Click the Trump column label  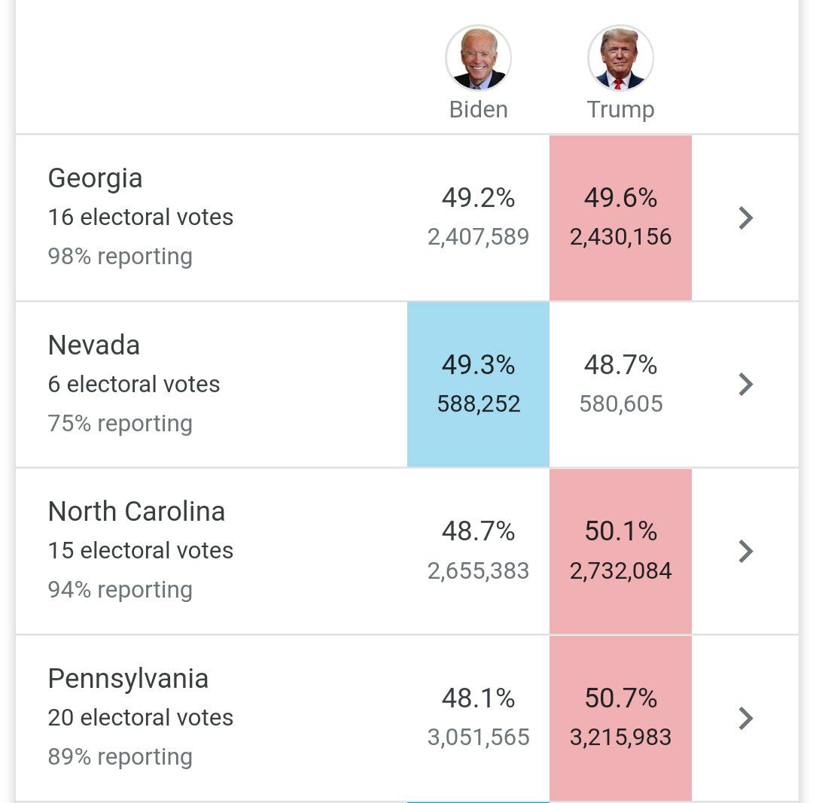coord(620,110)
